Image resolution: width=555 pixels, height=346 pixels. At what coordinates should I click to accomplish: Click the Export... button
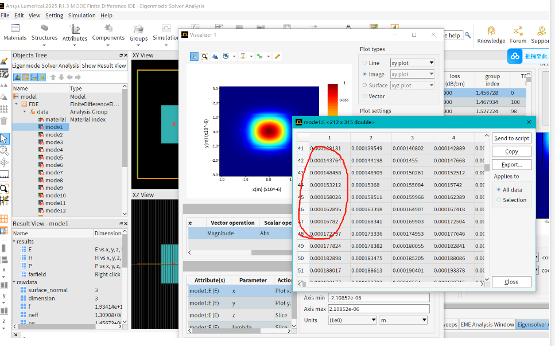[511, 165]
